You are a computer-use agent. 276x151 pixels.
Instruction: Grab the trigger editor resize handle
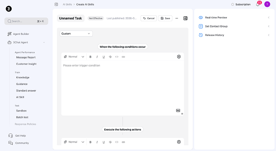point(182,114)
